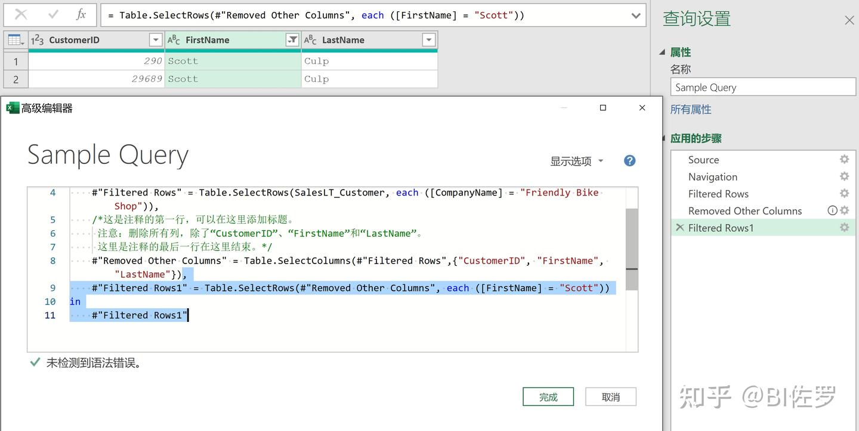Click the ABC data type icon on LastName

(310, 40)
